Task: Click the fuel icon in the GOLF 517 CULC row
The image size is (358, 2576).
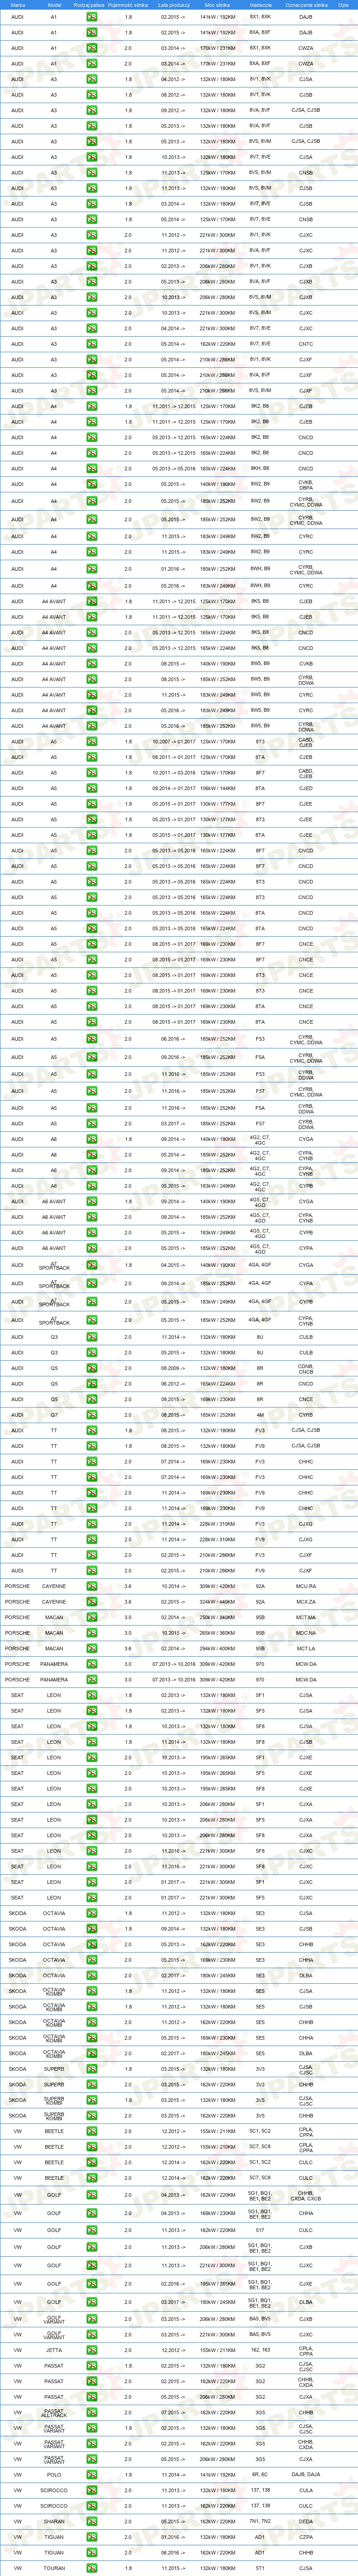Action: (x=92, y=2230)
